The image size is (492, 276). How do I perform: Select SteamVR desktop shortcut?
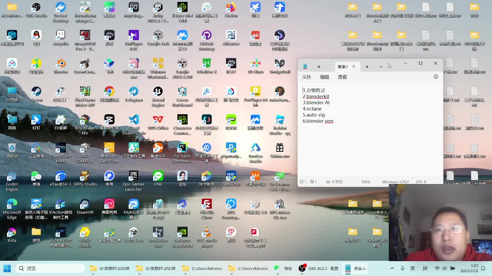85,207
